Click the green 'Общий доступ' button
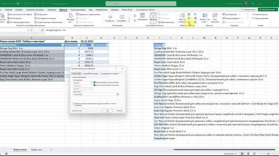This screenshot has height=156, width=279. tap(268, 10)
